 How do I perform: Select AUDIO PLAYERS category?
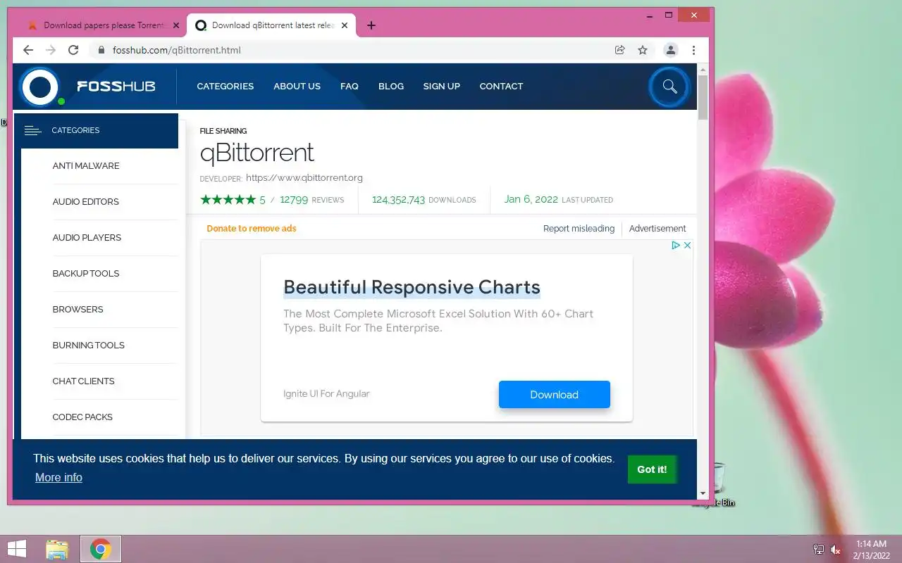(x=87, y=238)
